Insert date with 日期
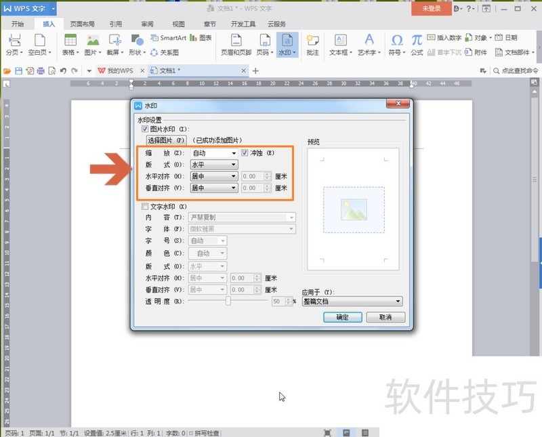 click(506, 38)
